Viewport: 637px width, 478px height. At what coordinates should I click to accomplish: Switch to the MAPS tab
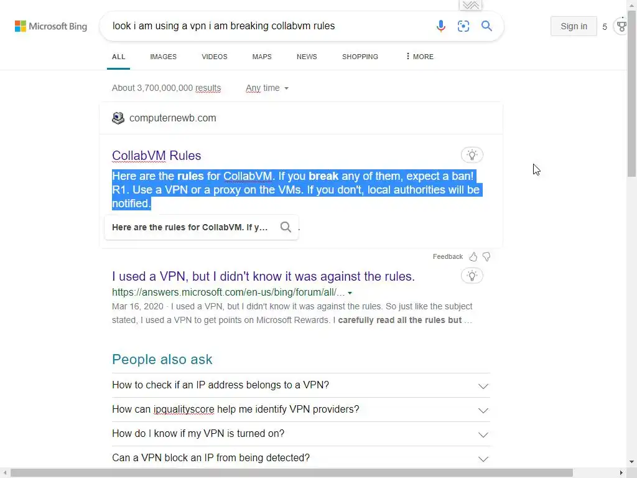tap(262, 57)
